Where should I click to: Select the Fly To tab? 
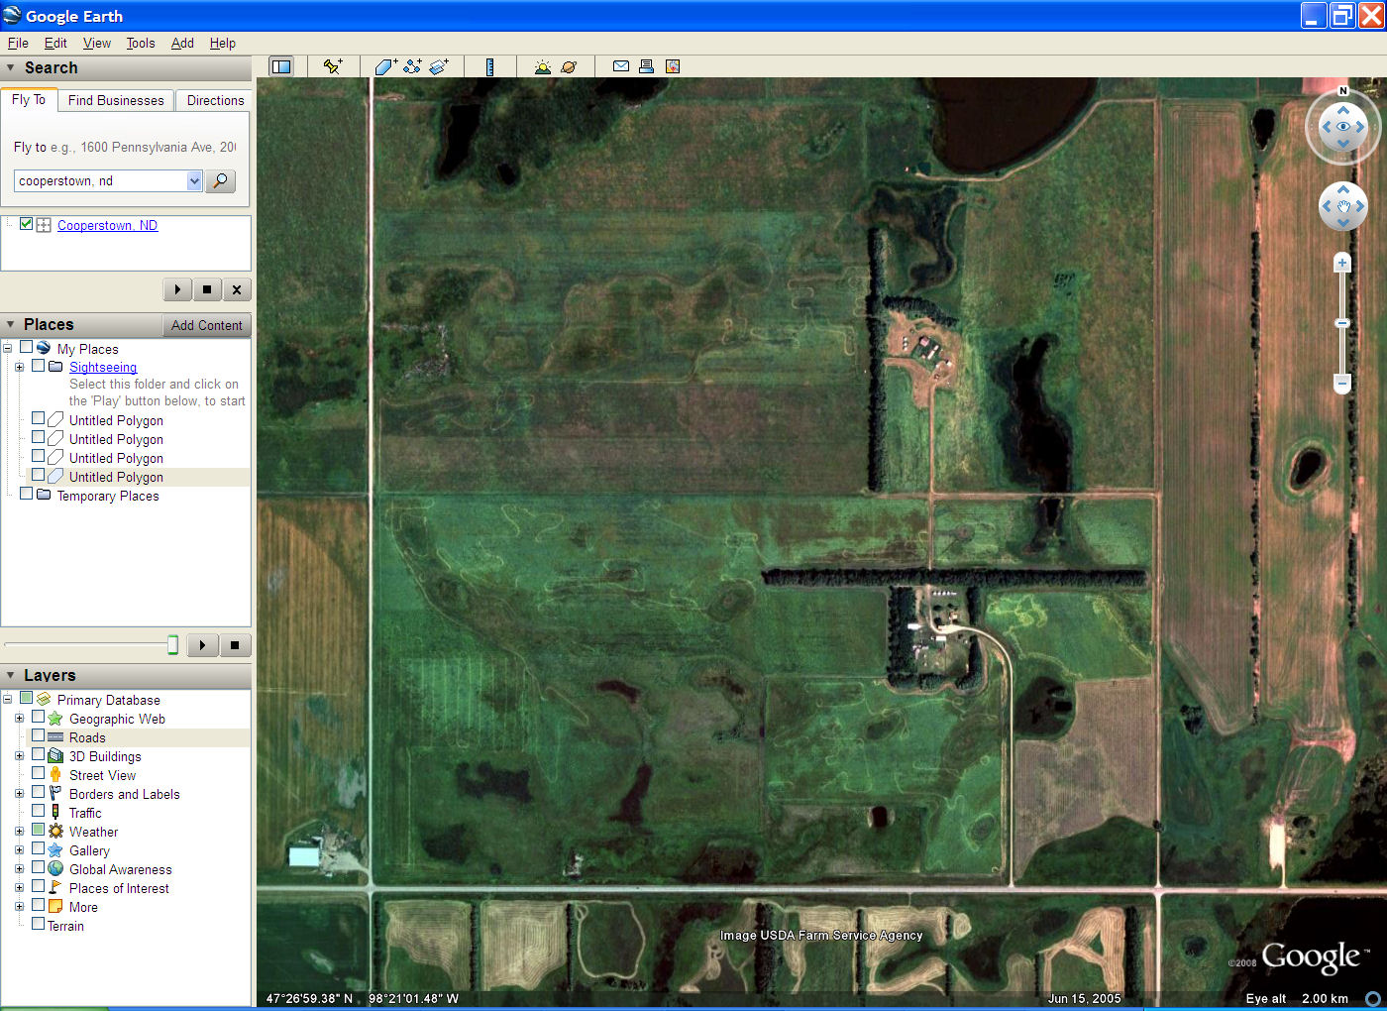click(x=29, y=99)
